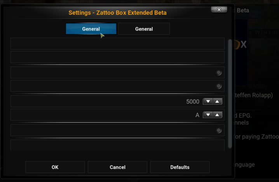The image size is (279, 182).
Task: Click the 5000 value text
Action: click(x=193, y=101)
